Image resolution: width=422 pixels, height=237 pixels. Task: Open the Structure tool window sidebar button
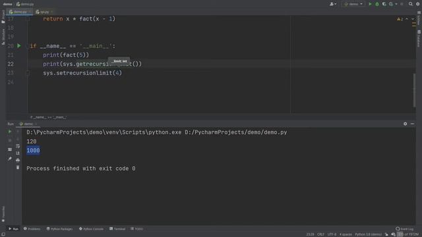pyautogui.click(x=3, y=37)
